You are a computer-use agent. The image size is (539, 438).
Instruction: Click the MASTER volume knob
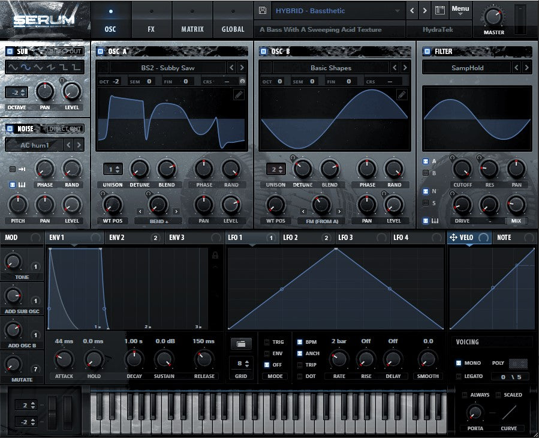coord(493,17)
